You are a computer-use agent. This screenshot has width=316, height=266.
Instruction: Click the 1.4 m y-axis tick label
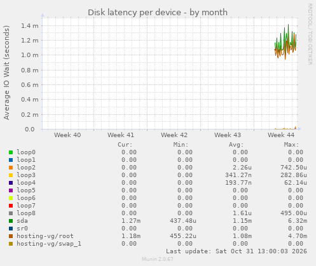pos(30,26)
